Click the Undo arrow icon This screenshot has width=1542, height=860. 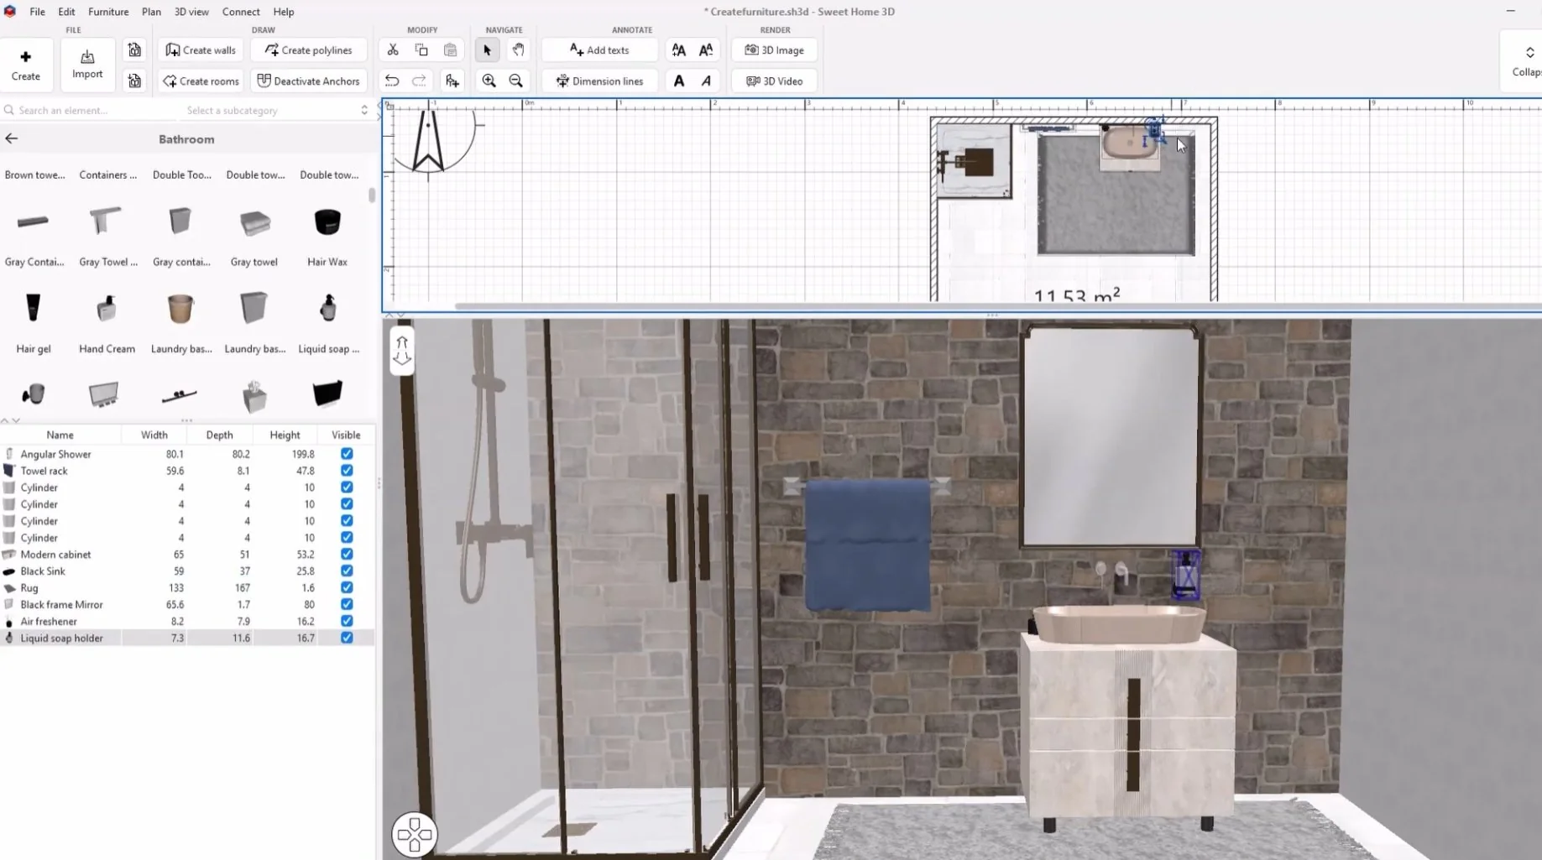point(392,81)
